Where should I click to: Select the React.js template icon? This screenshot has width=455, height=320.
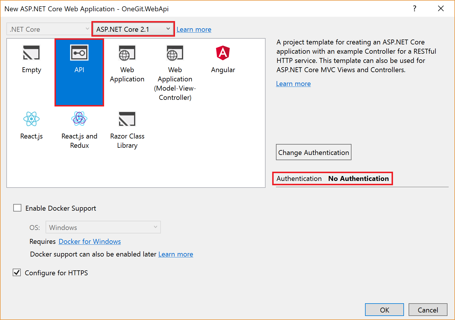pyautogui.click(x=31, y=119)
